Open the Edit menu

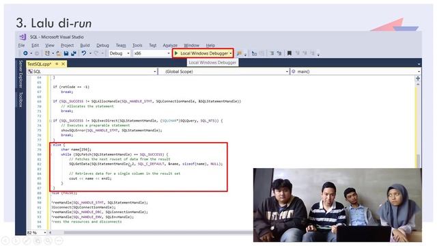(35, 45)
